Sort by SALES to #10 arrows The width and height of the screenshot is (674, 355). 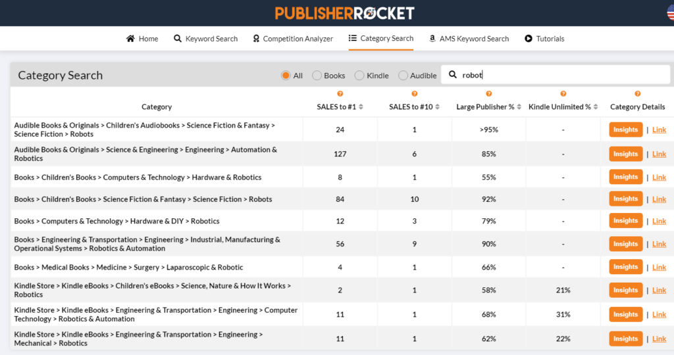(438, 107)
